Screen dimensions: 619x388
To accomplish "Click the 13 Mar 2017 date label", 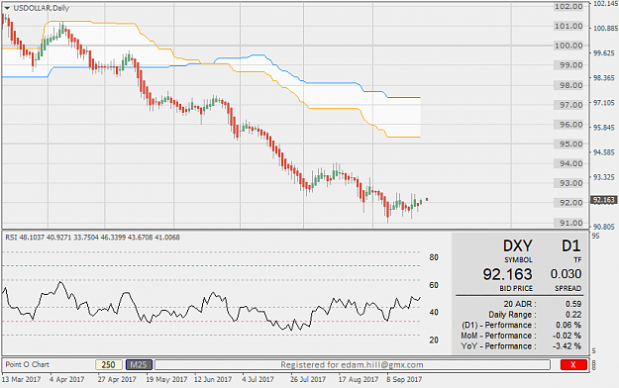I will coord(22,379).
